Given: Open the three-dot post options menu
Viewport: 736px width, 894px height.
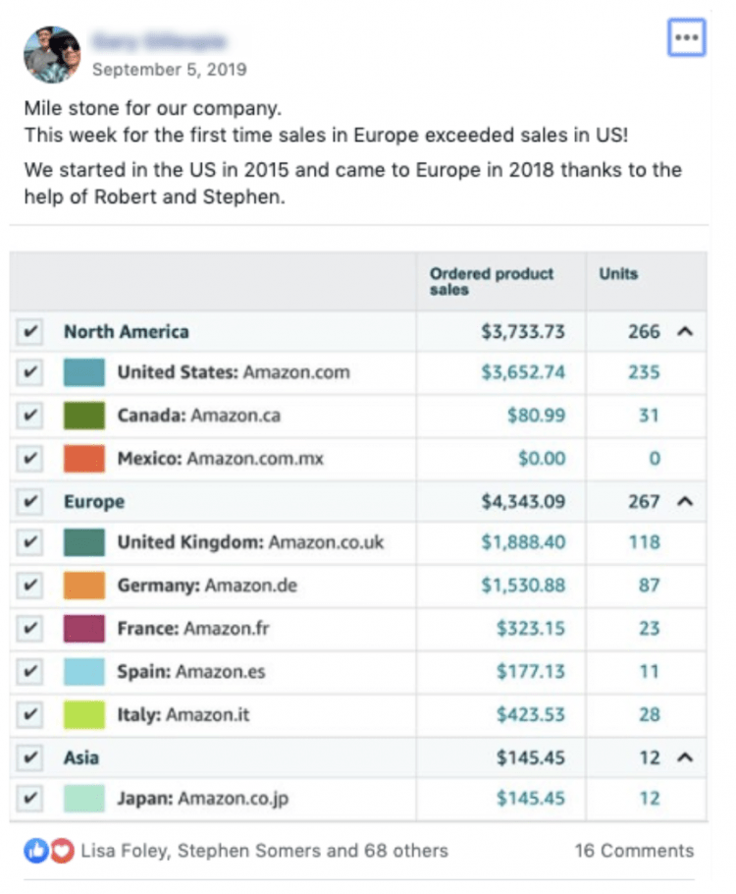Looking at the screenshot, I should [x=686, y=37].
